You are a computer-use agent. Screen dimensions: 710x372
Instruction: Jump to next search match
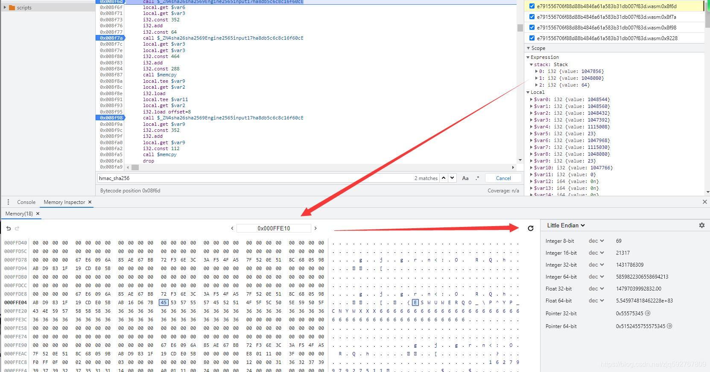pyautogui.click(x=452, y=178)
